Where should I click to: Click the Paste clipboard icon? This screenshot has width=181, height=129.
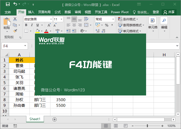tap(7, 21)
